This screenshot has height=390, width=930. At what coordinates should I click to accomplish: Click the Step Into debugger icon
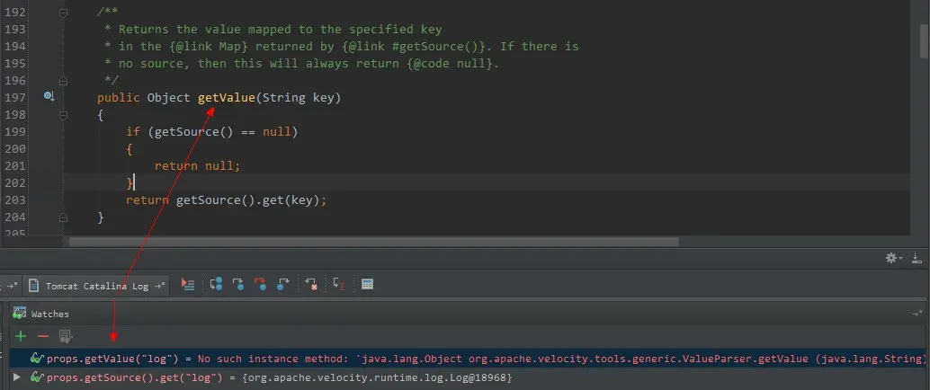(237, 285)
